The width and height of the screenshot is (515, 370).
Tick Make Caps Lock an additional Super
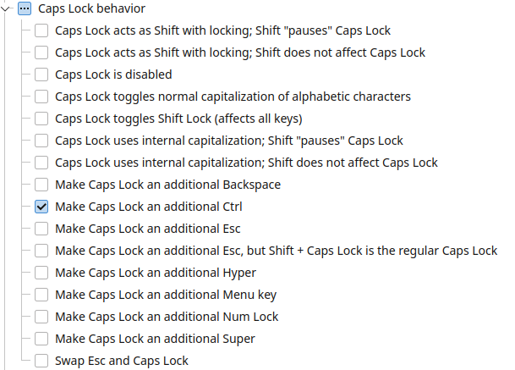pyautogui.click(x=41, y=340)
